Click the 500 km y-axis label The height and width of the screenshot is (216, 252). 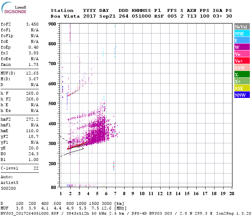(x=52, y=104)
